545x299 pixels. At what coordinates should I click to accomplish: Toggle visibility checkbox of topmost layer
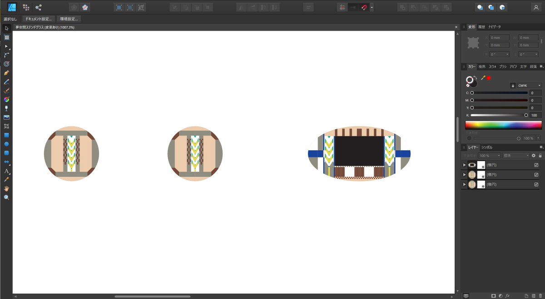pyautogui.click(x=536, y=165)
